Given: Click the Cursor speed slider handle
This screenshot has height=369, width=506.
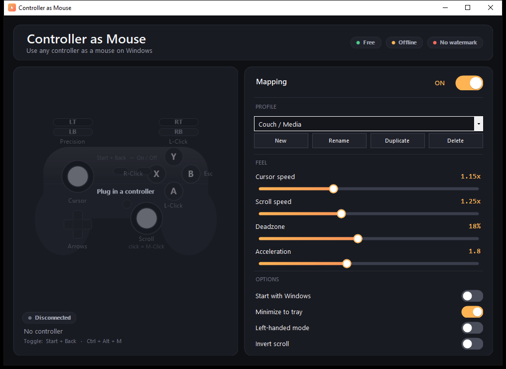Looking at the screenshot, I should [x=333, y=188].
